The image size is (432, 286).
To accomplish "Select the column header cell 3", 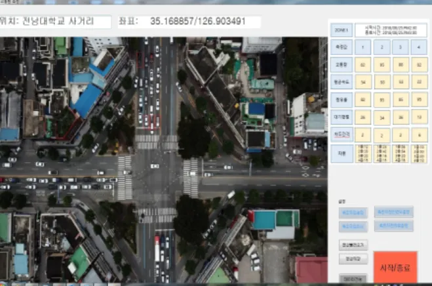I will [401, 47].
